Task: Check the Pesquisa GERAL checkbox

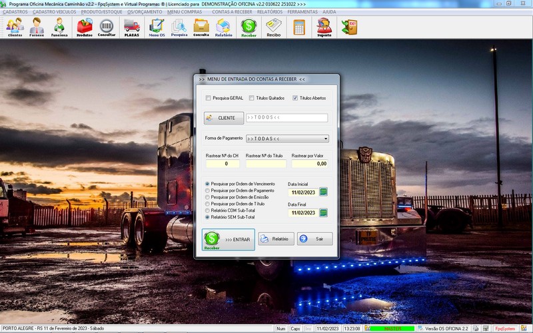Action: pos(208,98)
